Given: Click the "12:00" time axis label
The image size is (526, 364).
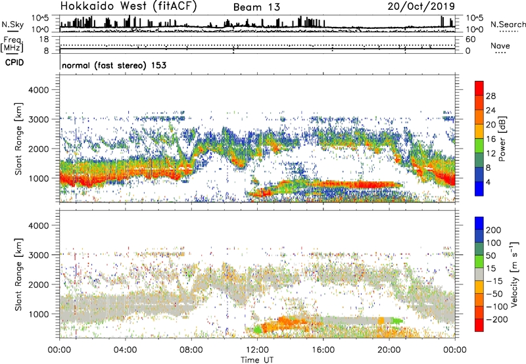Looking at the screenshot, I should 257,350.
